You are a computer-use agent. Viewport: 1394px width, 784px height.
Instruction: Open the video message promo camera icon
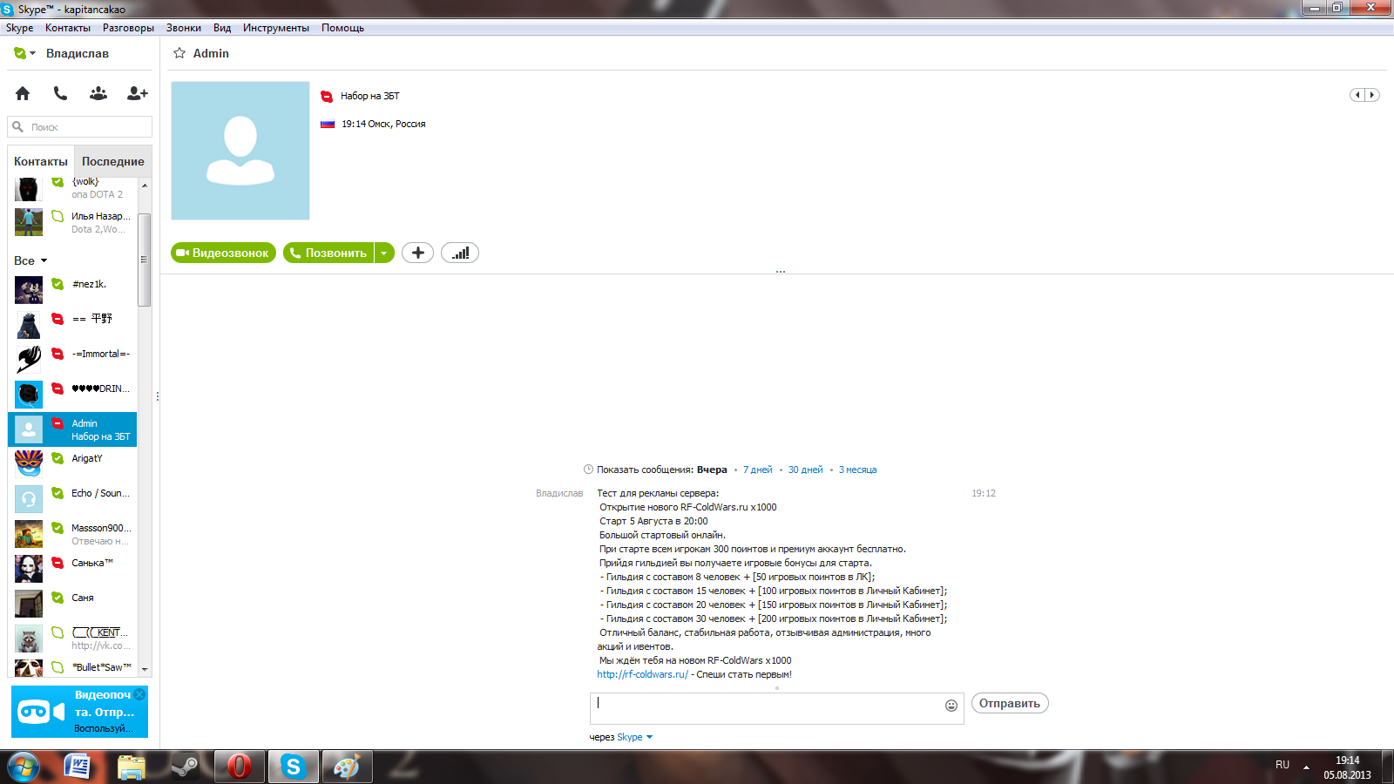click(x=41, y=712)
